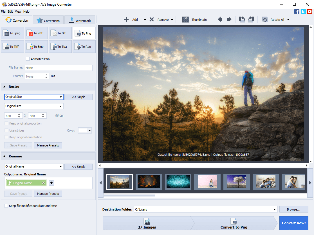Viewport: 314px width, 235px height.
Task: Select the To Tiff format button
Action: [12, 47]
